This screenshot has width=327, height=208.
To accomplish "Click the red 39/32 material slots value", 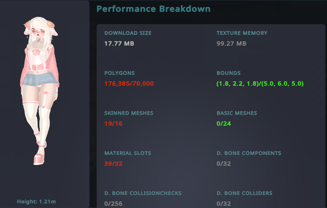I will click(113, 164).
